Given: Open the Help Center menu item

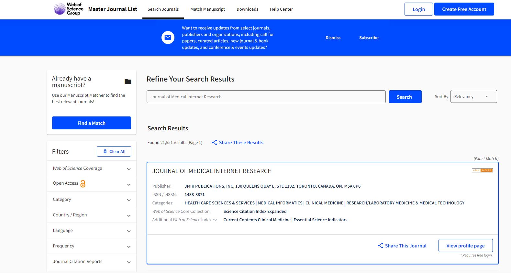Looking at the screenshot, I should [281, 9].
